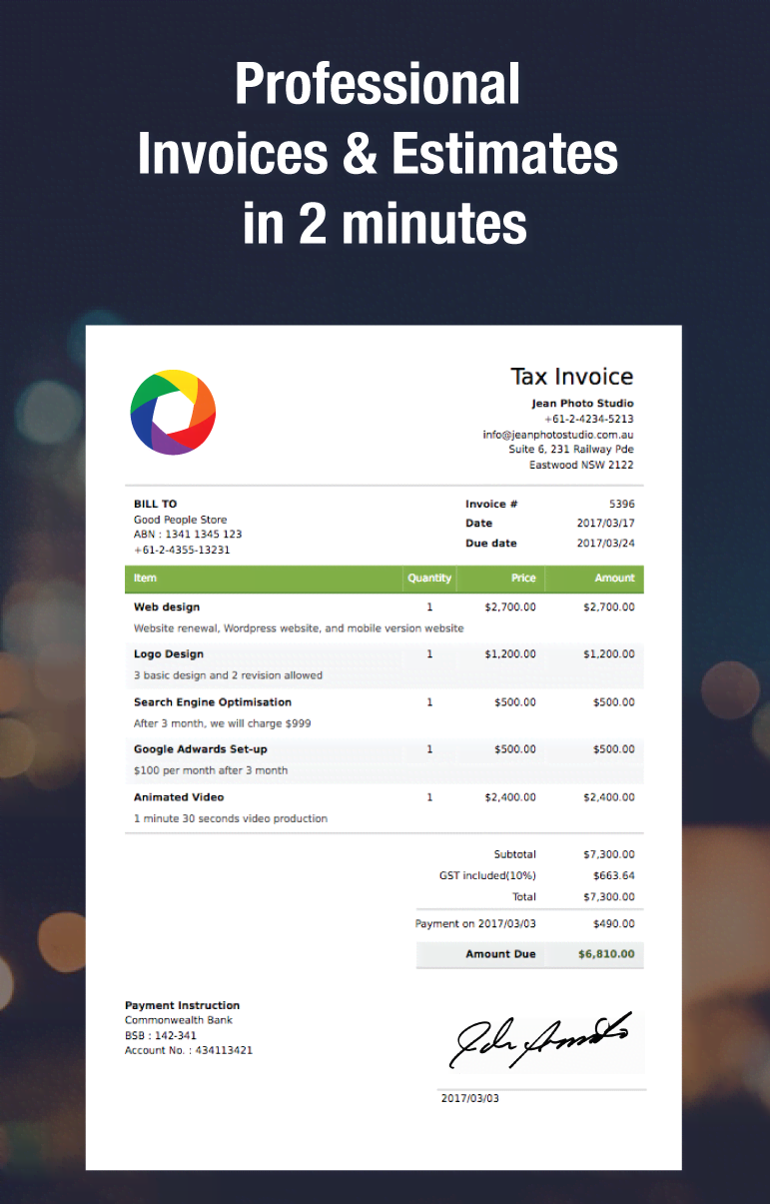This screenshot has height=1204, width=770.
Task: Click the green amount due $6,810.00
Action: (606, 954)
